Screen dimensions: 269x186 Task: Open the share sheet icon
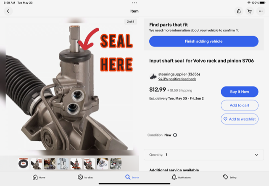point(239,11)
